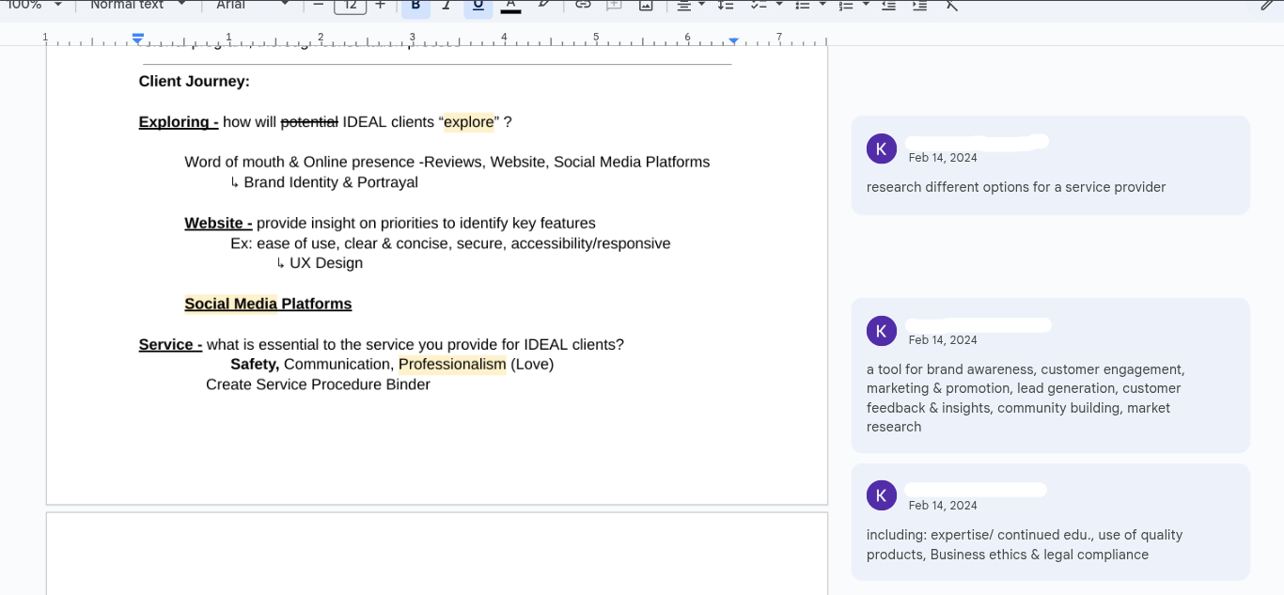Click the editing mode pencil icon
Screen dimensions: 1284x595
point(1267,6)
